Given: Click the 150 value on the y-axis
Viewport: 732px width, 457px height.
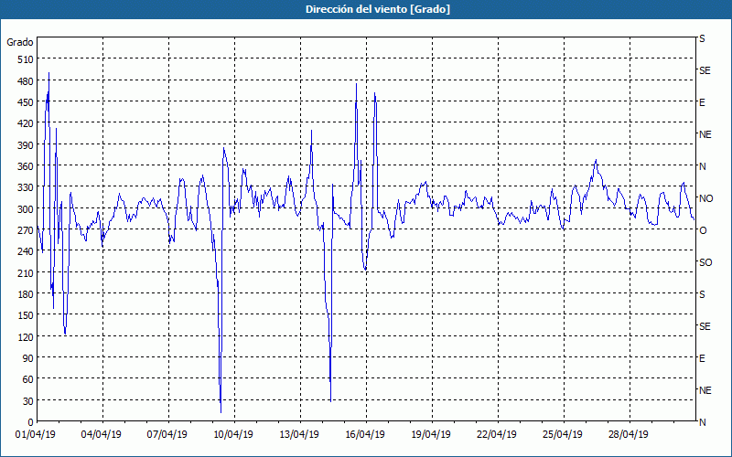Looking at the screenshot, I should point(26,315).
